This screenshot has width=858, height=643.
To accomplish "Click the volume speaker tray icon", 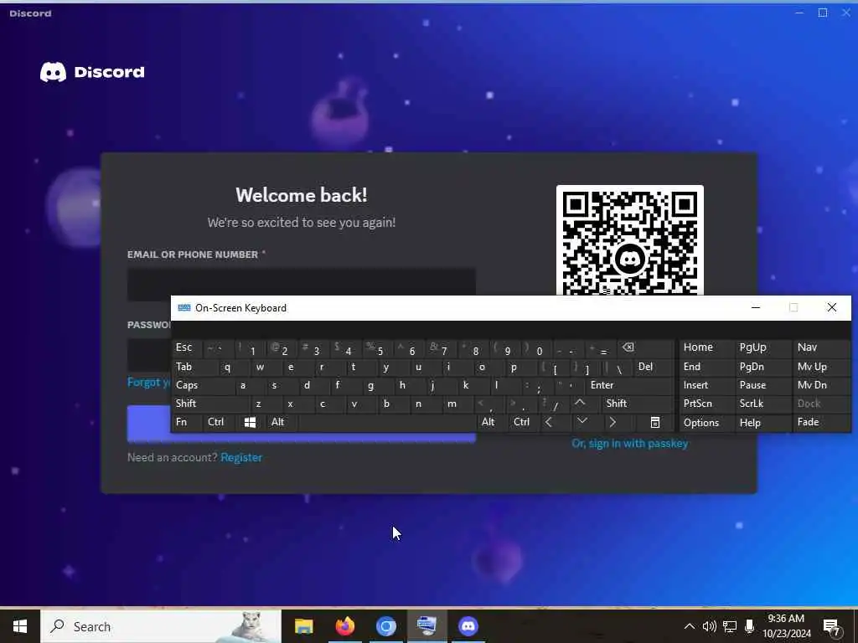I will [x=709, y=626].
